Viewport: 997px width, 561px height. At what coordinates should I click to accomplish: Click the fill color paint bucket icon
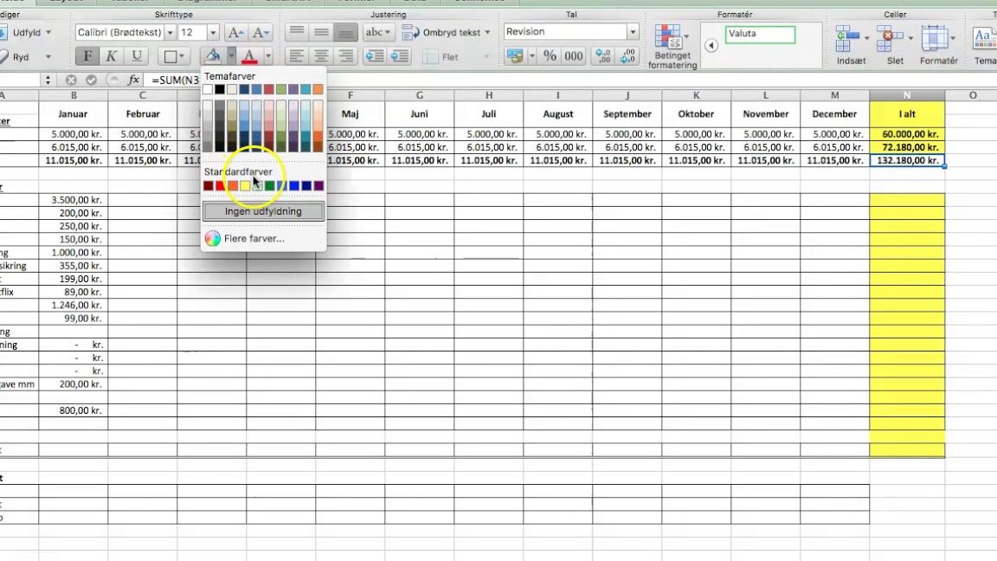coord(213,56)
